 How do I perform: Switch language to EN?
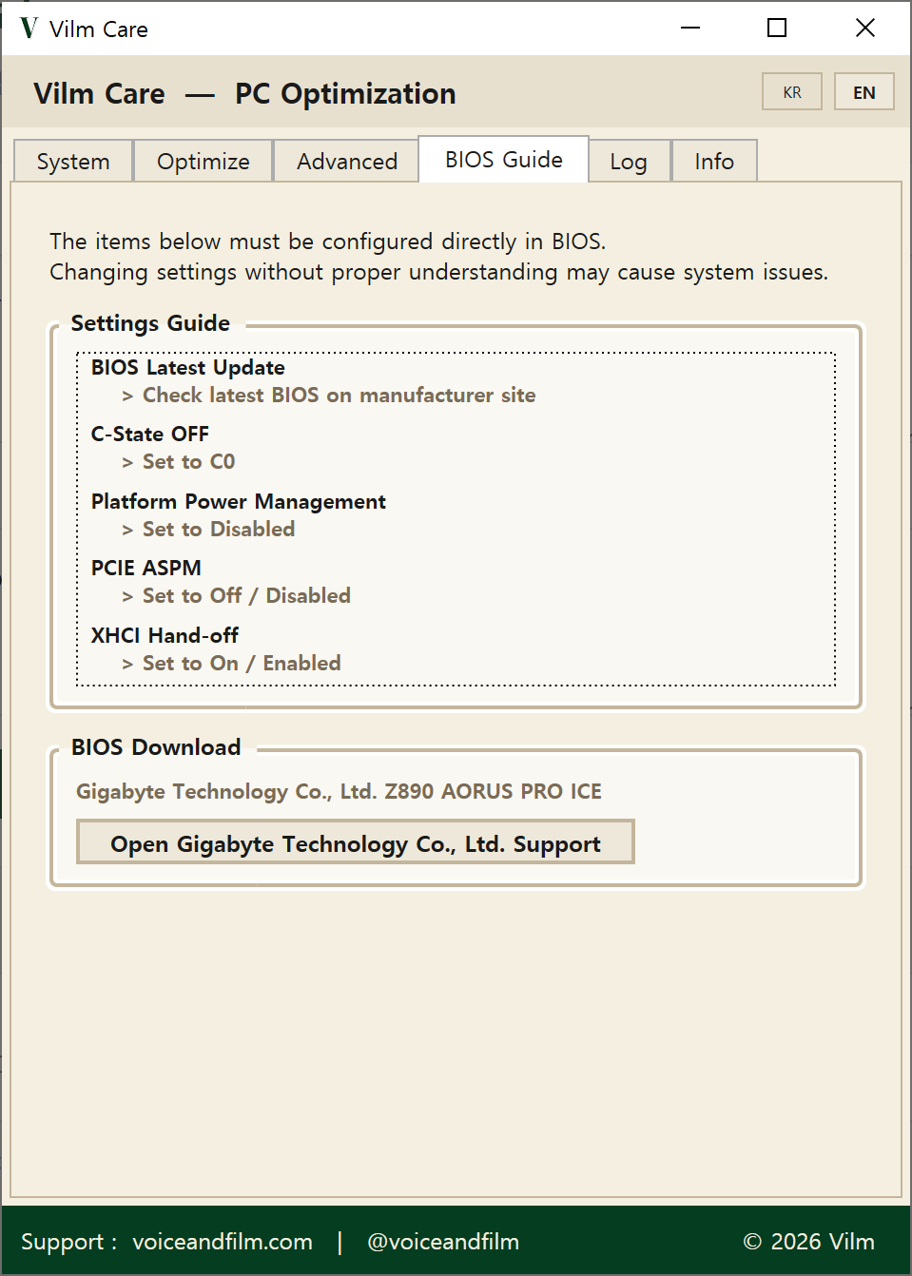(863, 91)
